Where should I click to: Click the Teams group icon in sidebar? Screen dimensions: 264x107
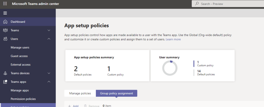point(5,30)
